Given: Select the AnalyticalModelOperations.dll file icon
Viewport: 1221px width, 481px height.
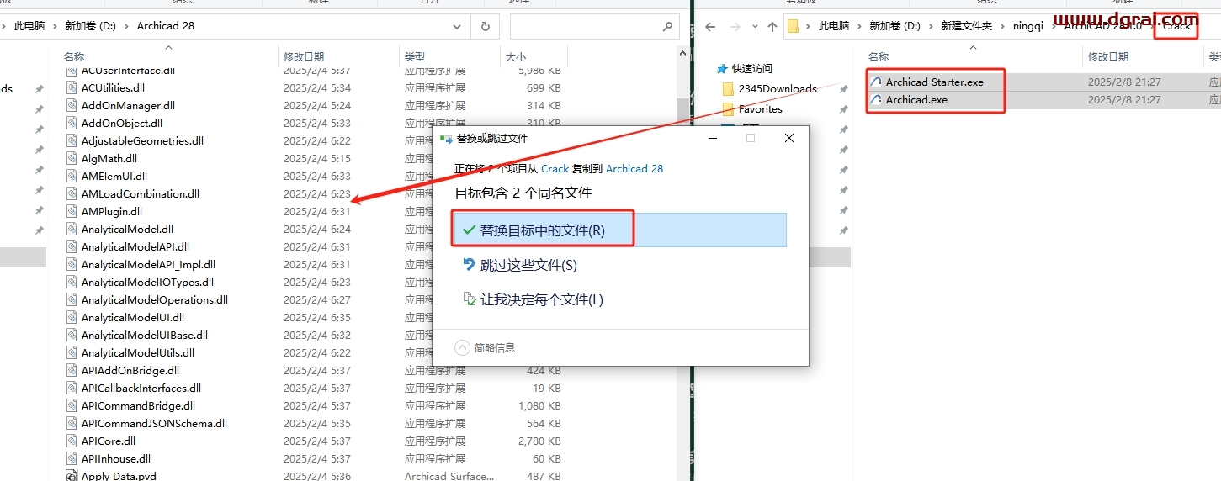Looking at the screenshot, I should pos(72,299).
